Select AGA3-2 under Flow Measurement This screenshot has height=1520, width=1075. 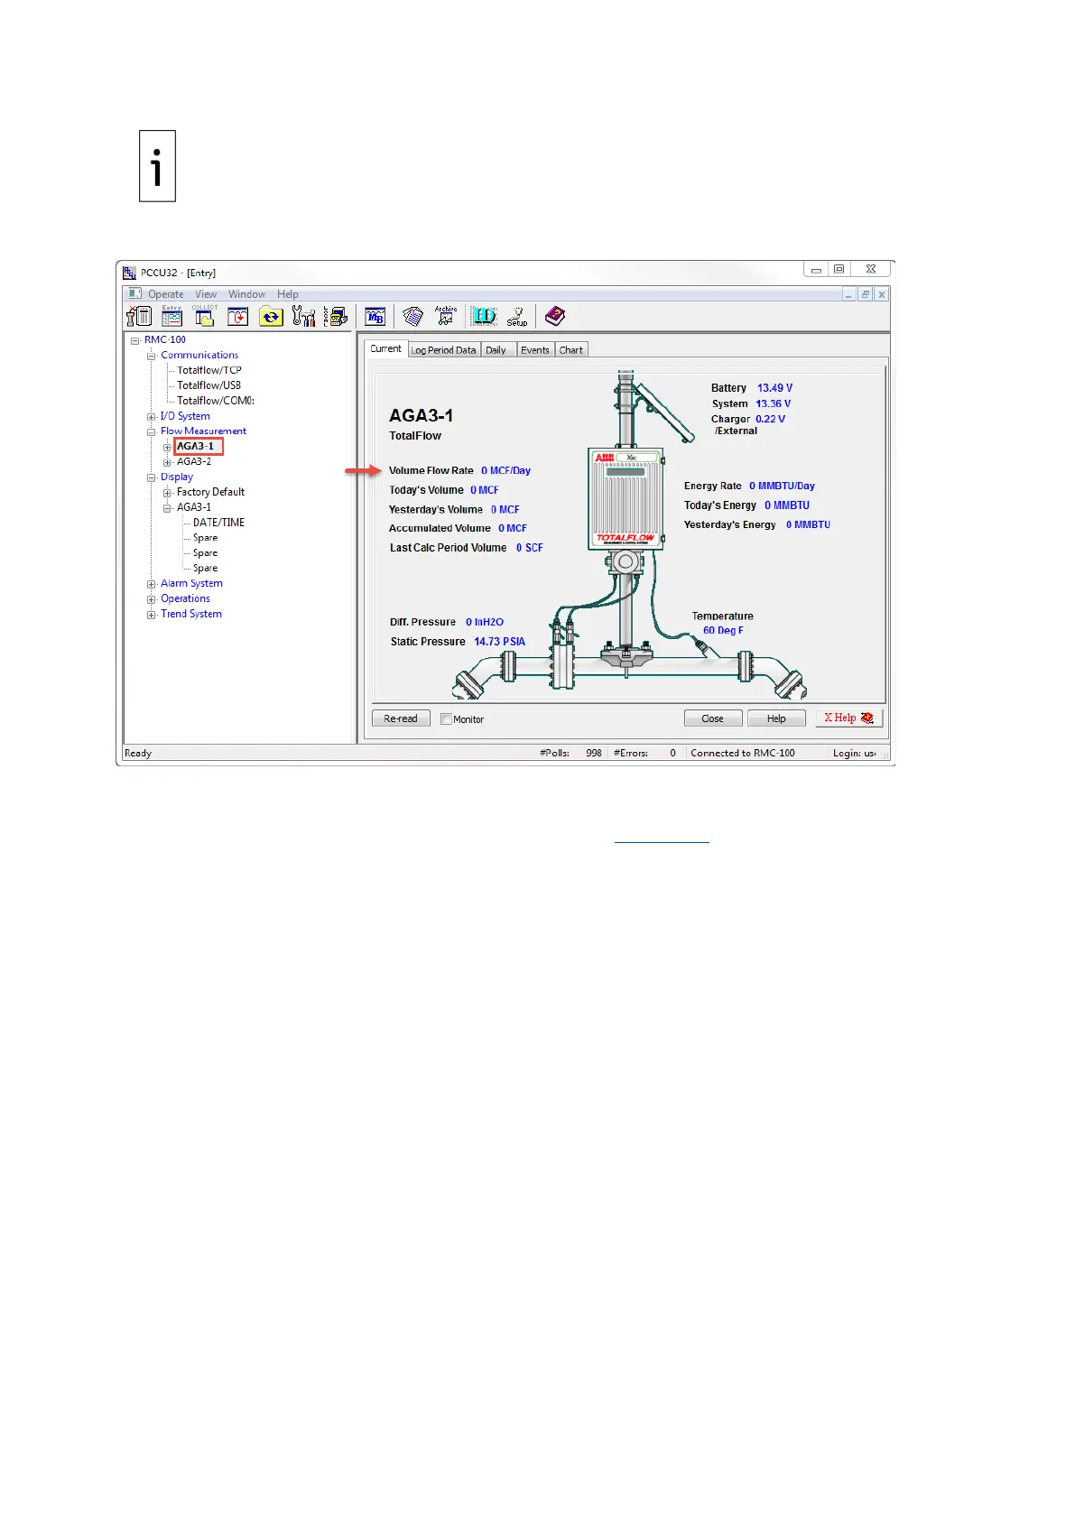click(x=194, y=461)
